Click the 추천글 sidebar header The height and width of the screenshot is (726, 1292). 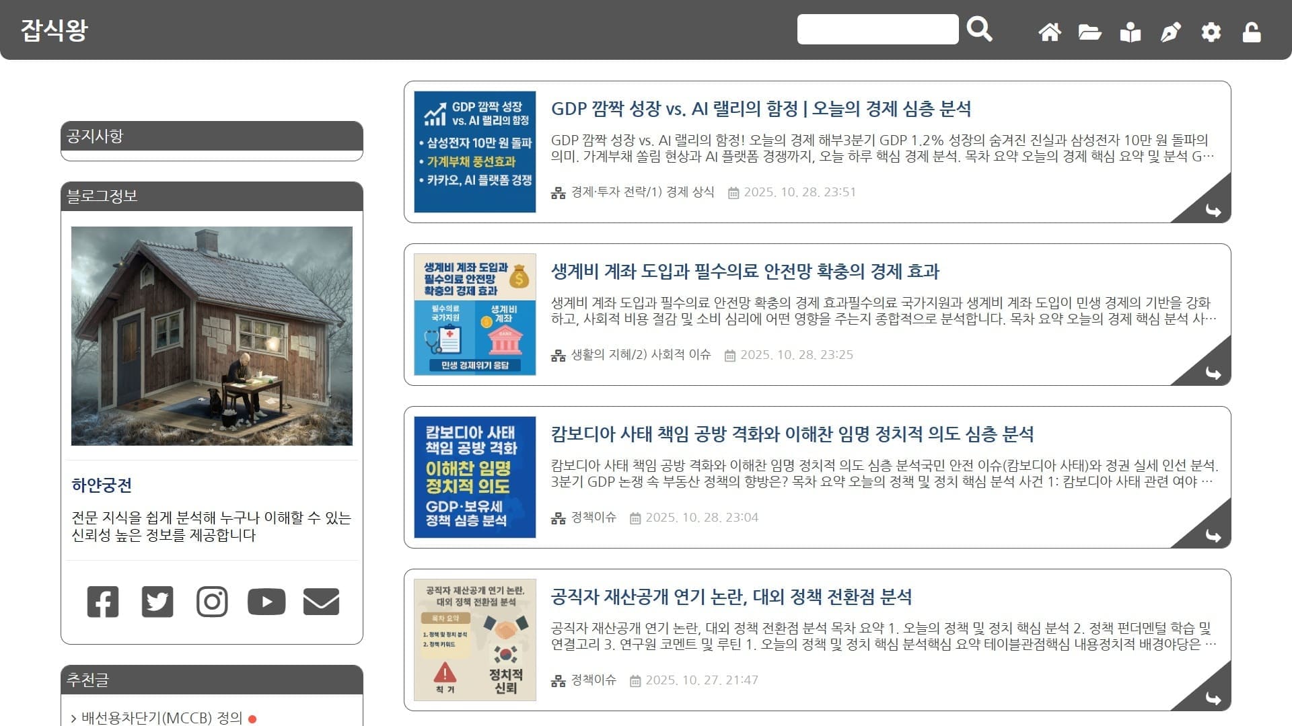212,680
